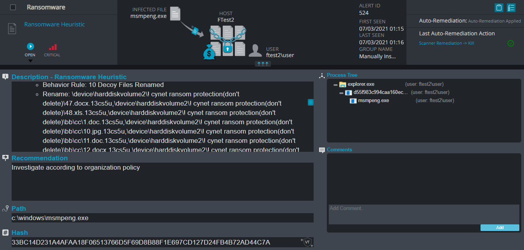Screen dimensions: 524x250
Task: Click the checklist actions icon in the top bar
Action: [511, 7]
